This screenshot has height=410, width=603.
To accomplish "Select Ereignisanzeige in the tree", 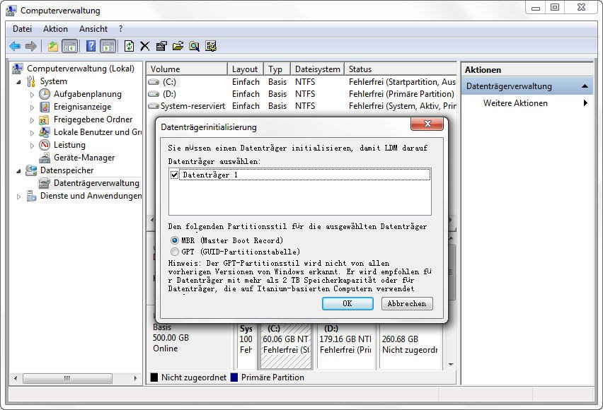I will coord(82,107).
